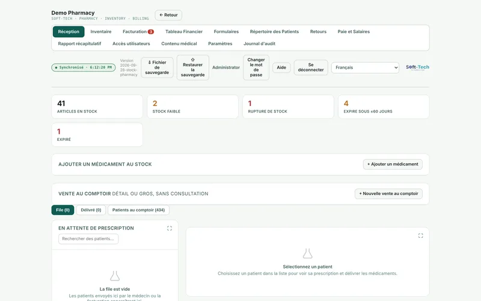Open the 2 Stock faible card
This screenshot has height=301, width=481.
coord(192,107)
